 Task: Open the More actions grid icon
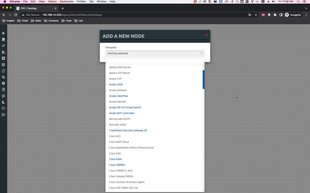3,65
